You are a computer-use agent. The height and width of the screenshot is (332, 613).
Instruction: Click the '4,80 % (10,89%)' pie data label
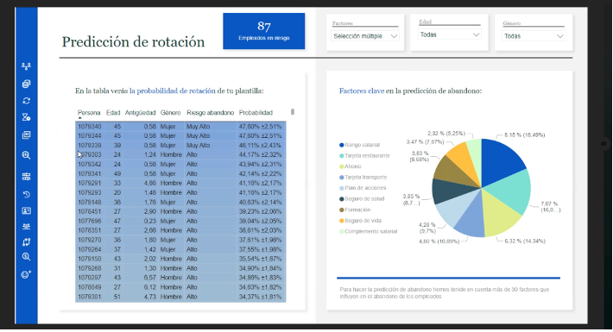(439, 241)
